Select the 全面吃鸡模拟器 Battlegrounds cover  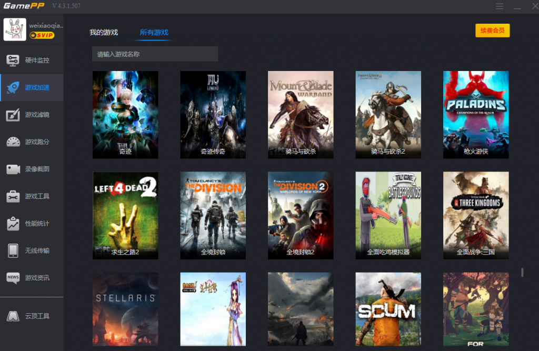[x=388, y=216]
